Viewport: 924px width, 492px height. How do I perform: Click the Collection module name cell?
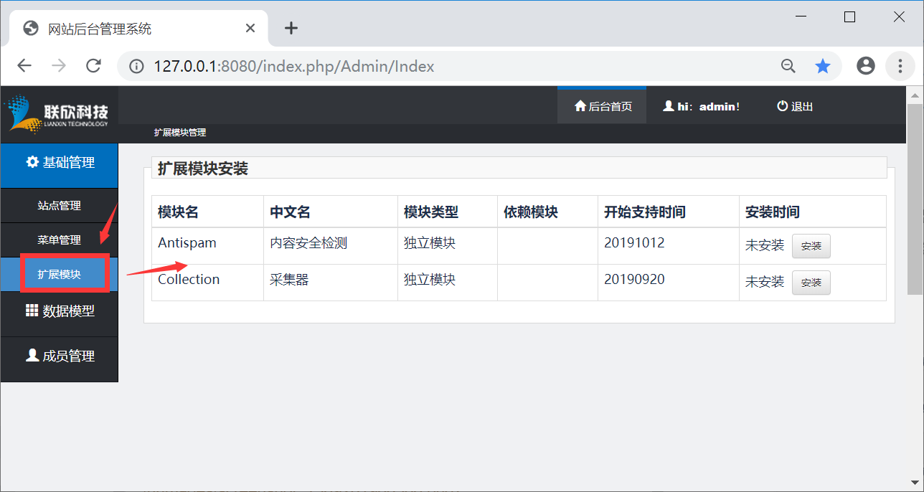click(207, 283)
